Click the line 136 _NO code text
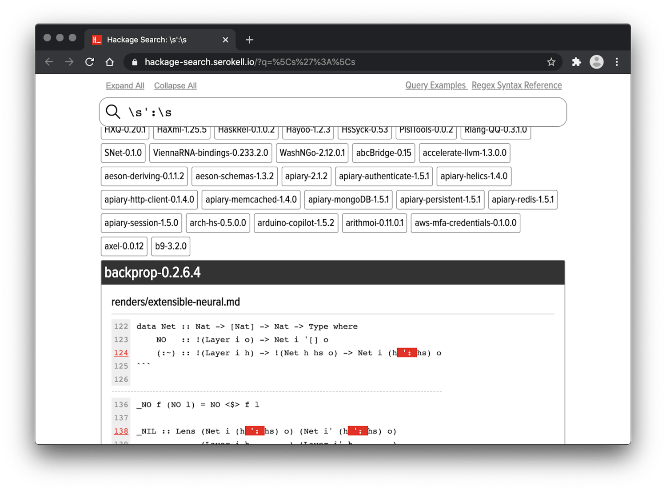This screenshot has height=491, width=666. (198, 405)
